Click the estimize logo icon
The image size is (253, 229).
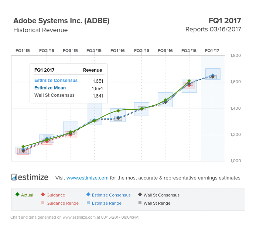pyautogui.click(x=14, y=177)
